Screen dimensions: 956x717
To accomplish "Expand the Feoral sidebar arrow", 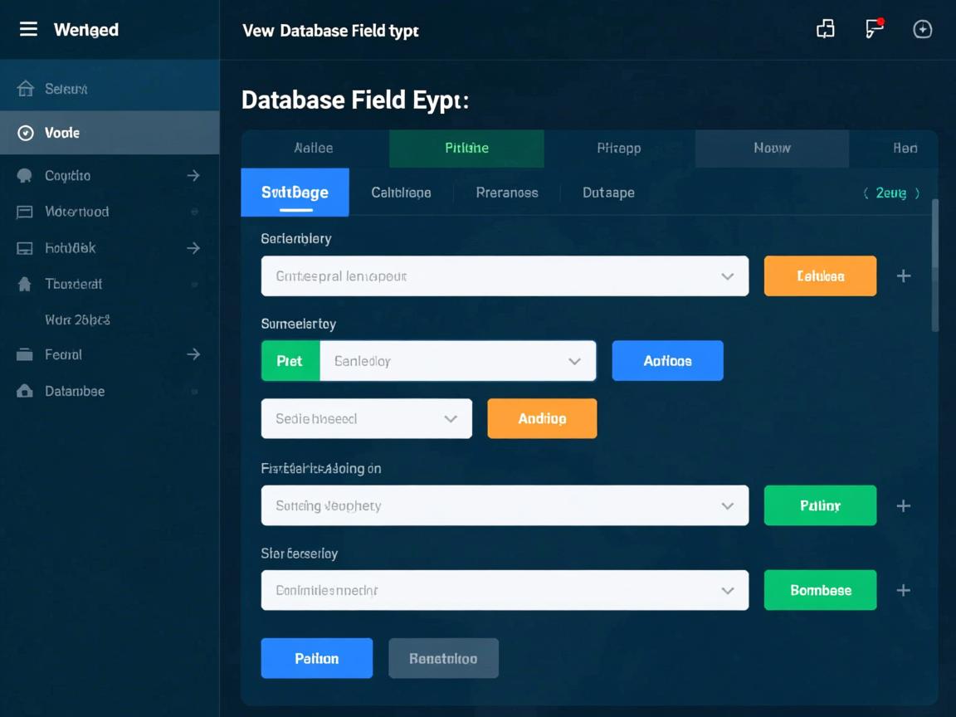I will point(193,354).
